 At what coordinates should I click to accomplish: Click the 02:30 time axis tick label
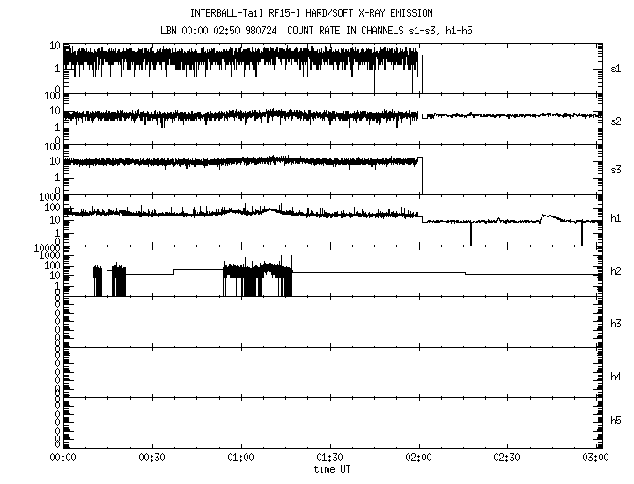coord(507,458)
